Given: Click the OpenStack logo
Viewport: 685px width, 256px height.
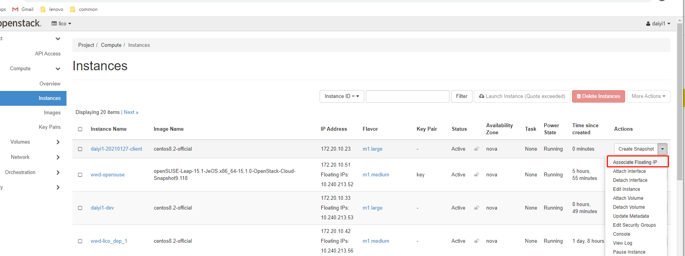Looking at the screenshot, I should [x=20, y=23].
